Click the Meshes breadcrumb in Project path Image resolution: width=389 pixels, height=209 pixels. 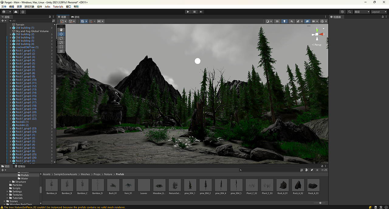pos(85,174)
